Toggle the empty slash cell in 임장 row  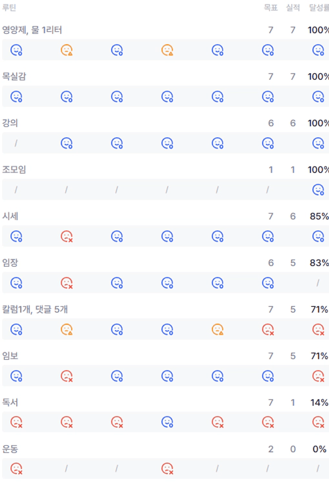318,283
